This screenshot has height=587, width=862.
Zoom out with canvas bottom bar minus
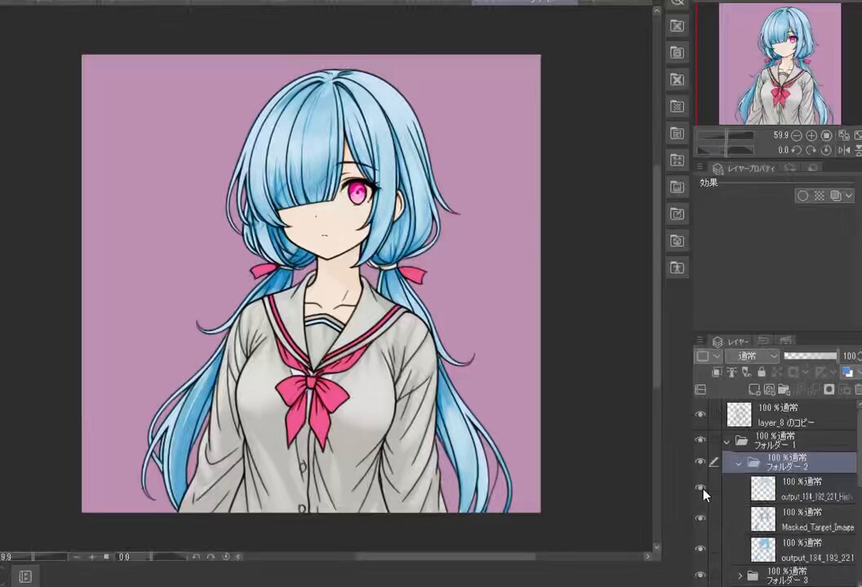pyautogui.click(x=77, y=557)
